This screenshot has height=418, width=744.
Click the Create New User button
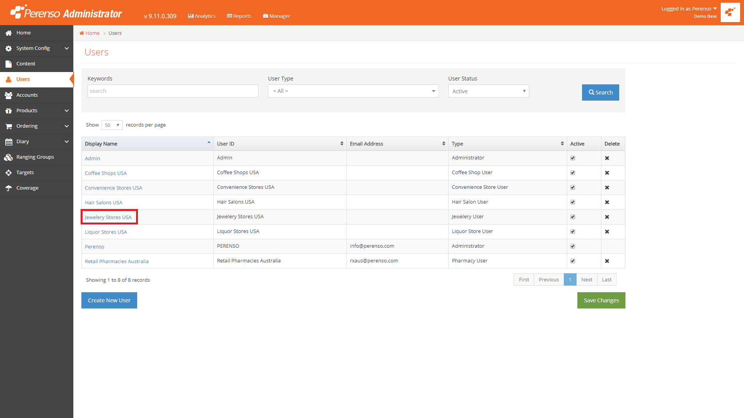(109, 300)
